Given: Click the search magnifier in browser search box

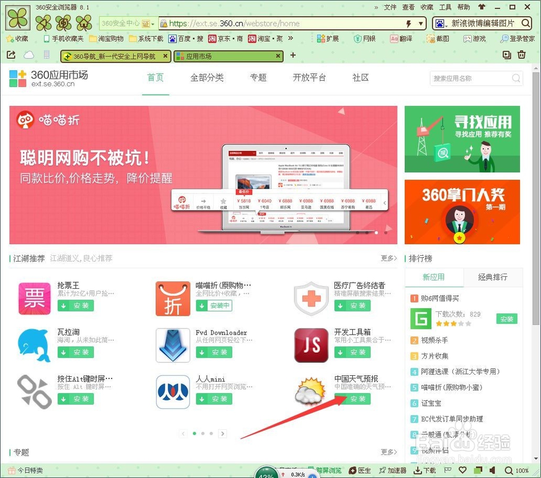Looking at the screenshot, I should click(x=525, y=23).
